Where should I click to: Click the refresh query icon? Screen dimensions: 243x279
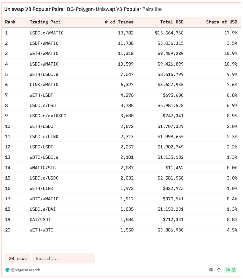coord(219,270)
